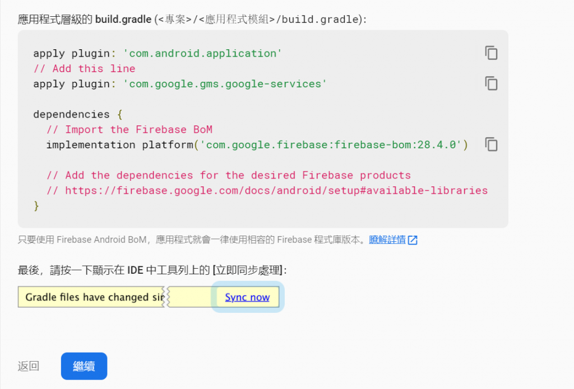Click the 'dependencies {' code line

[77, 114]
